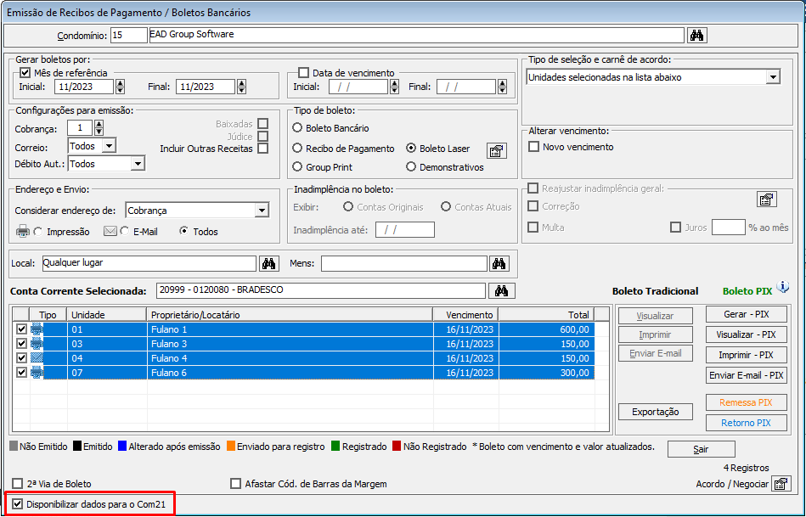Click Visualizar - PIX button

click(x=746, y=334)
